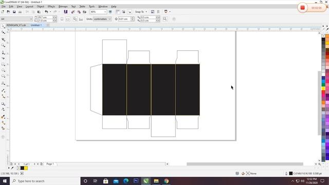Expand the undo history arrow
Image resolution: width=329 pixels, height=185 pixels.
[x=50, y=12]
